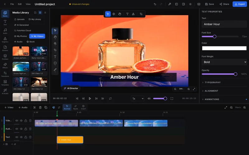Viewport: 249px width, 155px height.
Task: Open the AI Director button
Action: tap(71, 88)
